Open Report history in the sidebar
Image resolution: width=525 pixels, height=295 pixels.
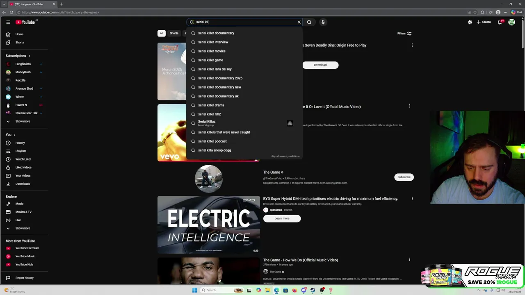coord(25,278)
